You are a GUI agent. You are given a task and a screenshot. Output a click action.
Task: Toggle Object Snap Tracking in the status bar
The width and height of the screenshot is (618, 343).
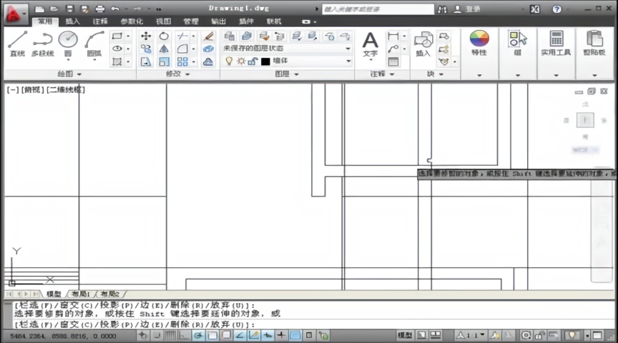tap(240, 336)
